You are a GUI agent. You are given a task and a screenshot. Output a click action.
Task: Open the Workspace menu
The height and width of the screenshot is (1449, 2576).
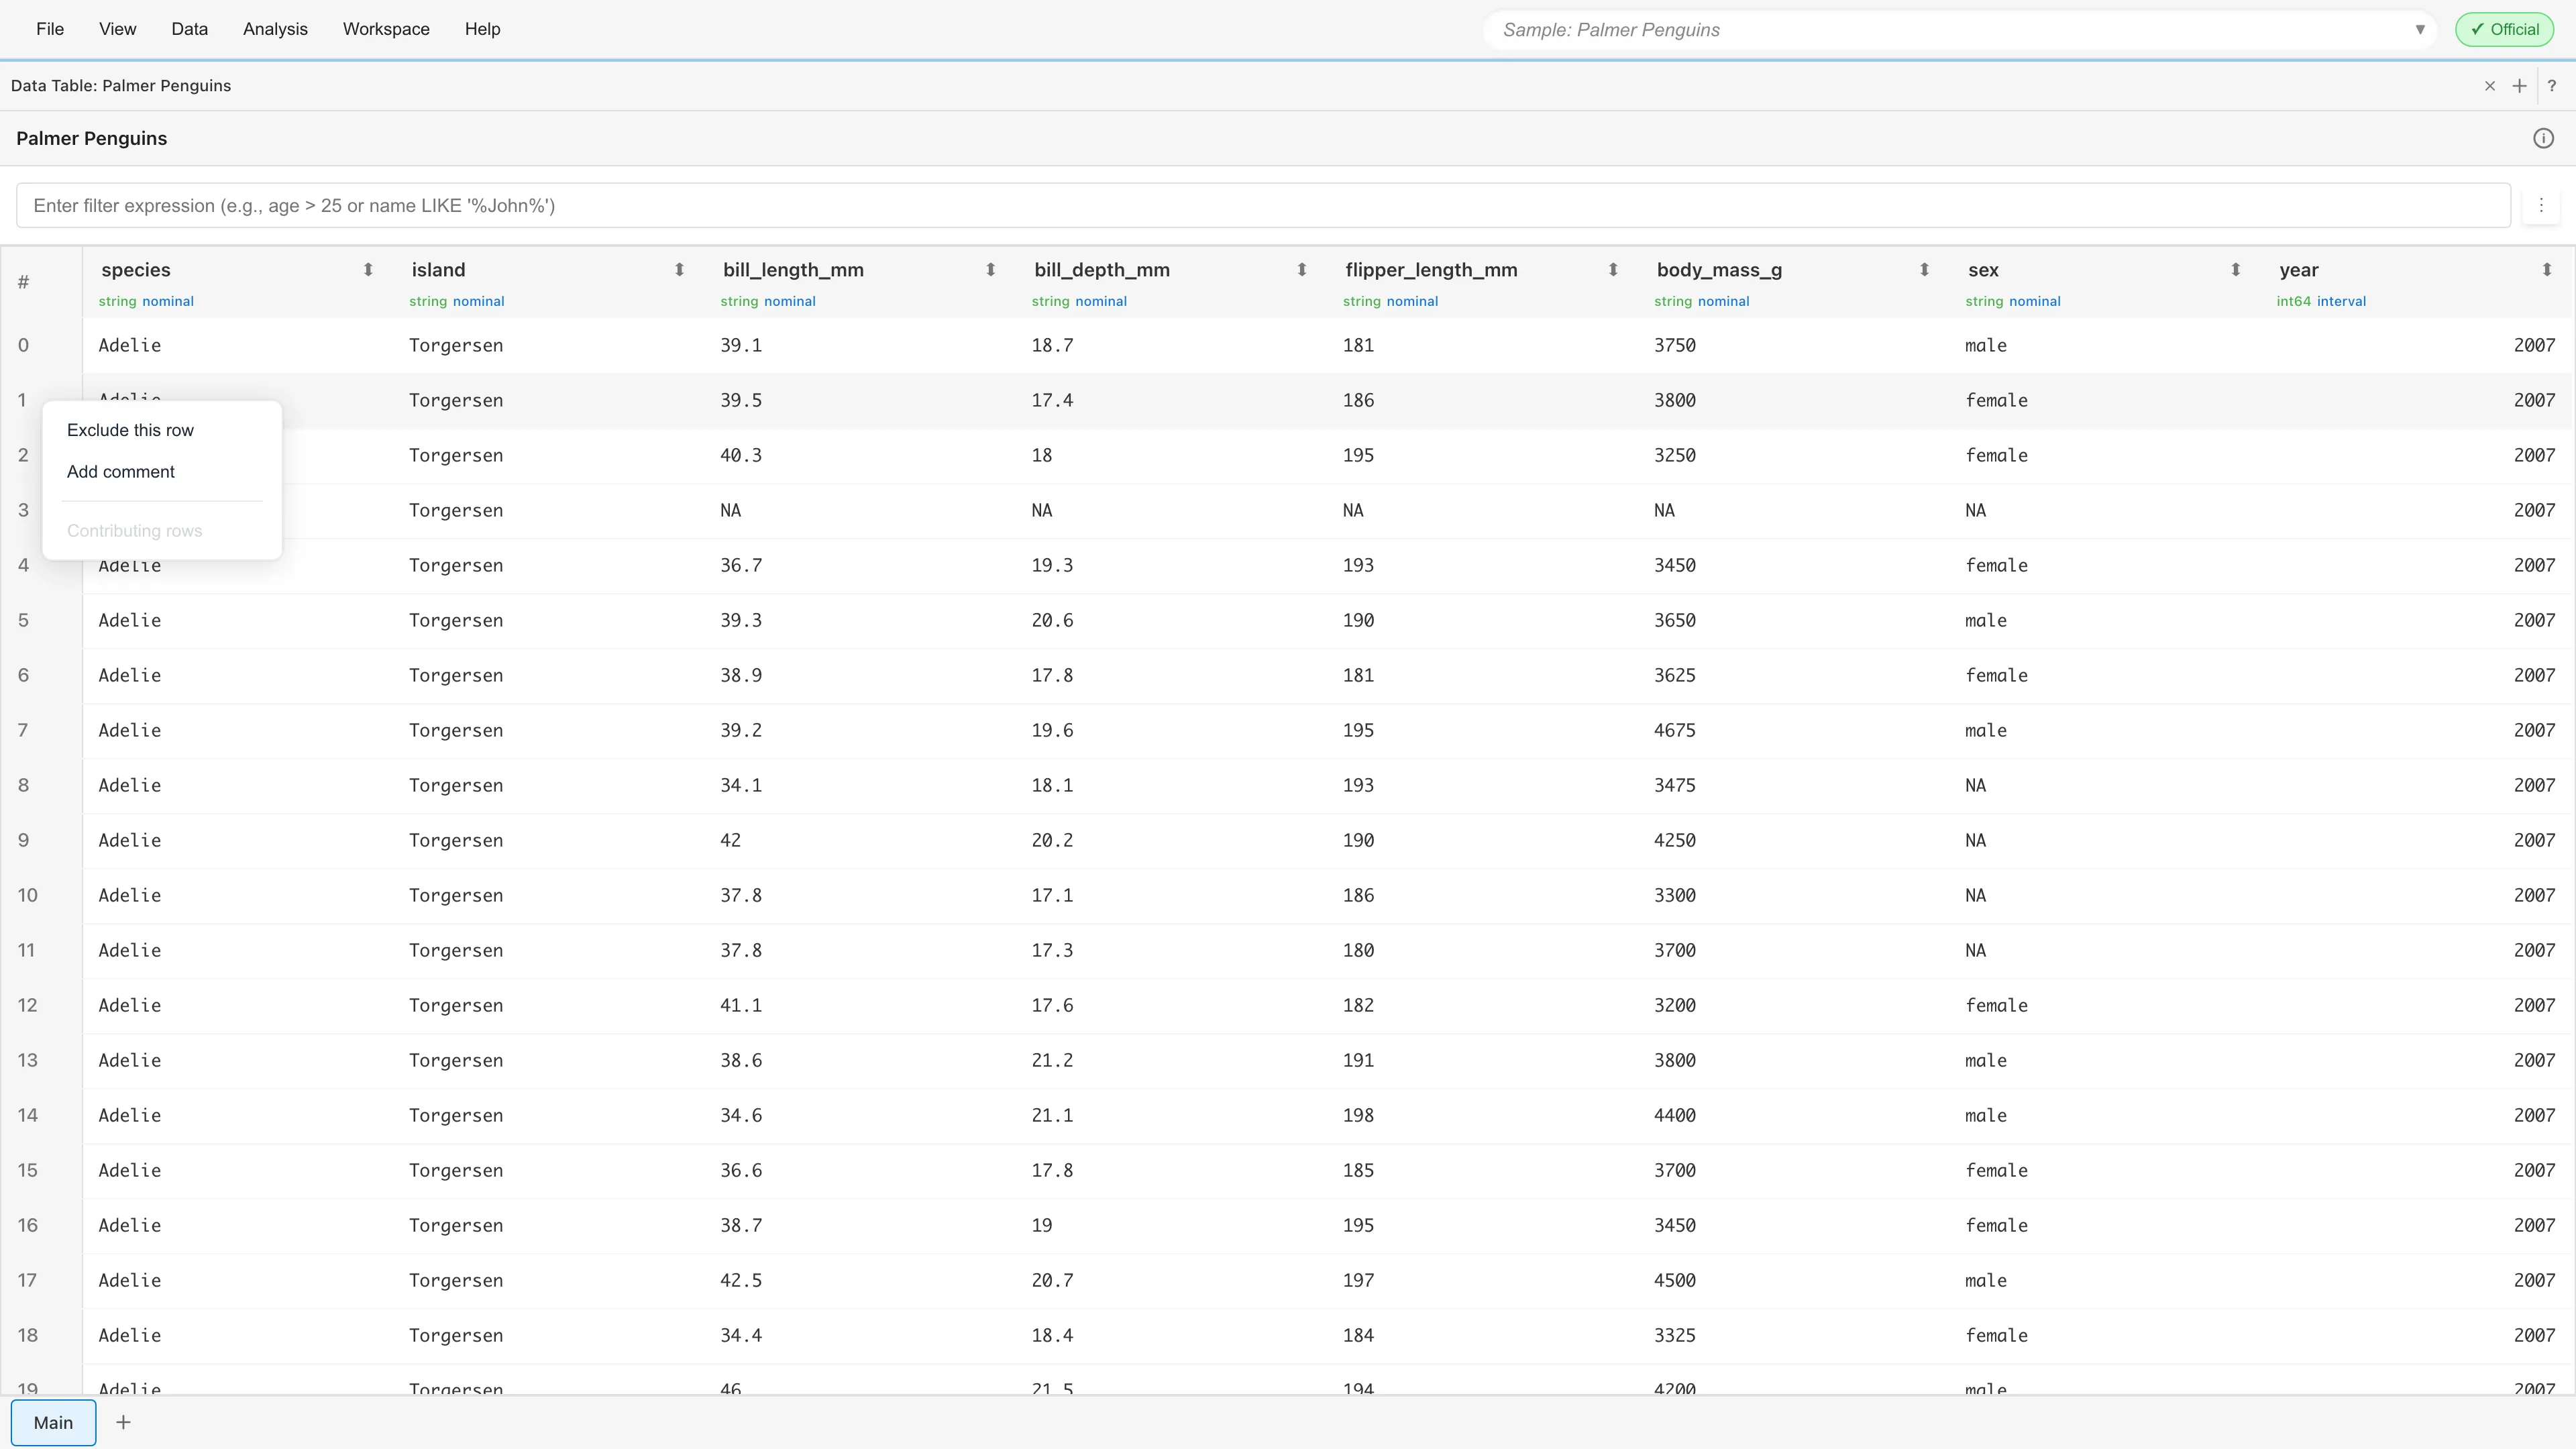click(x=386, y=29)
